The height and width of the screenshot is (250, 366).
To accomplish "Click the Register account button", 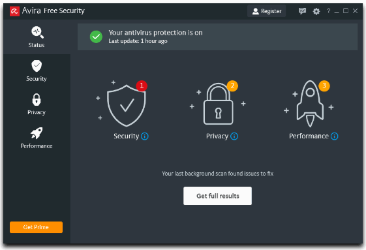I will [267, 11].
